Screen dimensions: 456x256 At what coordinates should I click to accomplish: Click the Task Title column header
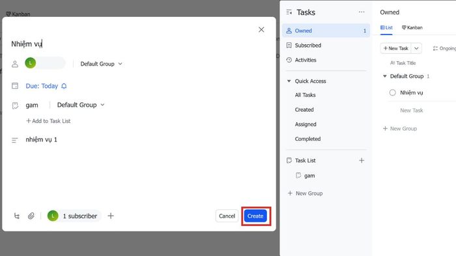[x=403, y=63]
